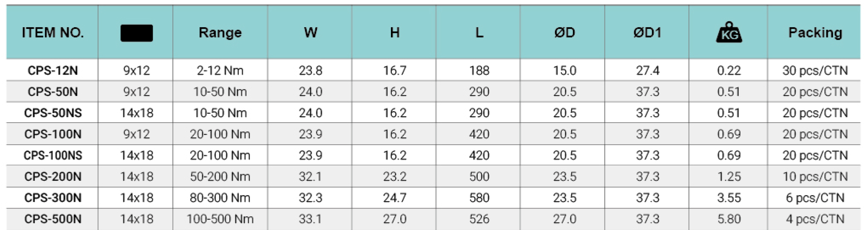
Task: Click the L column header
Action: (x=479, y=33)
